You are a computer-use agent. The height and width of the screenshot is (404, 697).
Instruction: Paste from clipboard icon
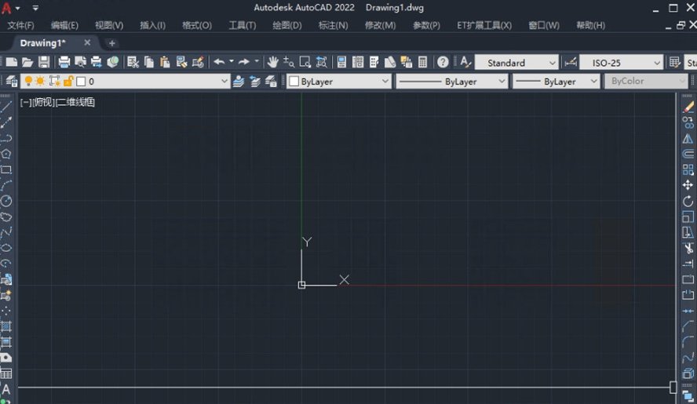(x=166, y=62)
